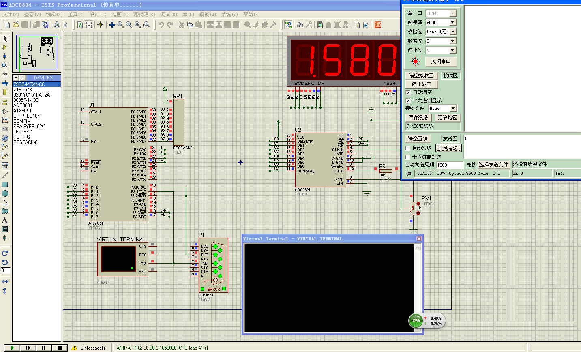Viewport: 581px width, 352px height.
Task: Run electrical rule check
Action: point(366,25)
